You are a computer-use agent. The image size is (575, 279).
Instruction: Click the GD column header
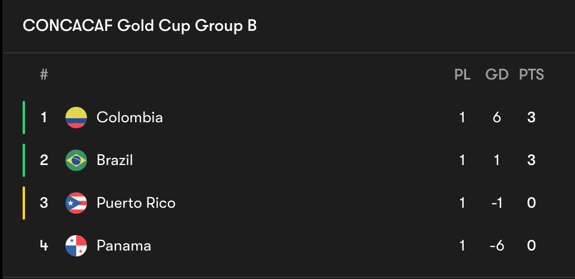[497, 75]
